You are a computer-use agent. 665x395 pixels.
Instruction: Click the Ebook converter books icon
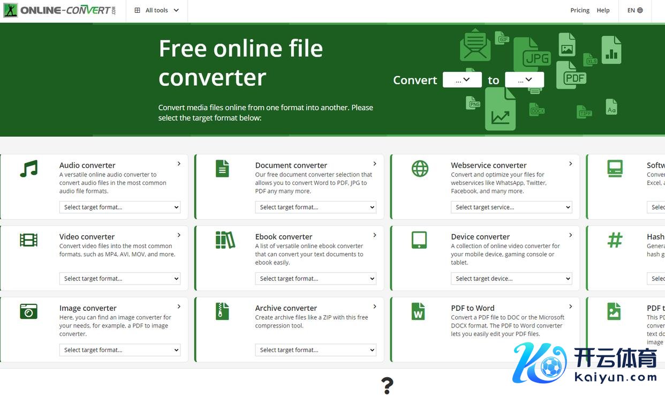pos(225,240)
